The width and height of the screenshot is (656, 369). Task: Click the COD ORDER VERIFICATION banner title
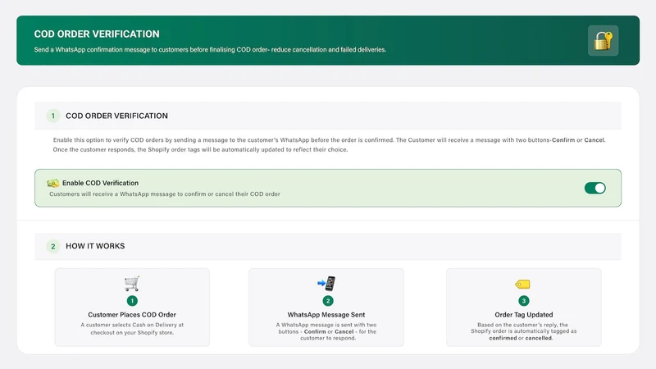pos(97,34)
